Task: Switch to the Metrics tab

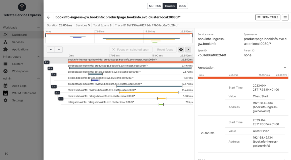Action: click(x=155, y=6)
